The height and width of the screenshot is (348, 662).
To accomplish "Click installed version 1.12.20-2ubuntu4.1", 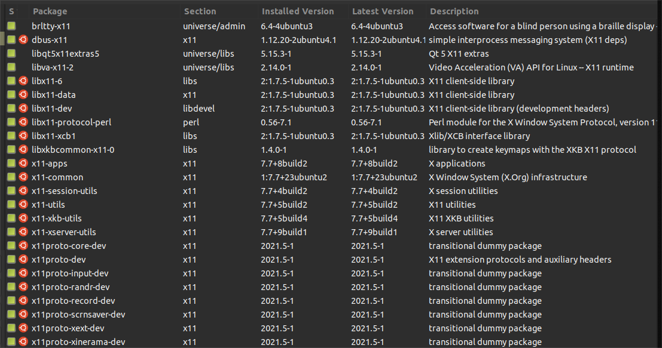I will pos(298,40).
